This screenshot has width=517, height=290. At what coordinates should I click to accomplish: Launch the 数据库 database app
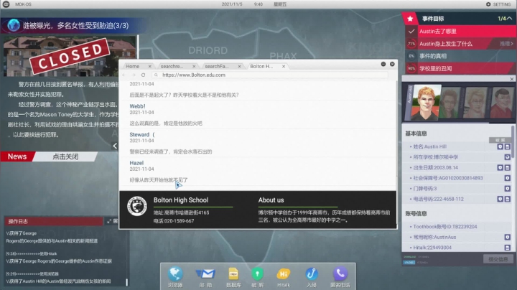tap(233, 276)
